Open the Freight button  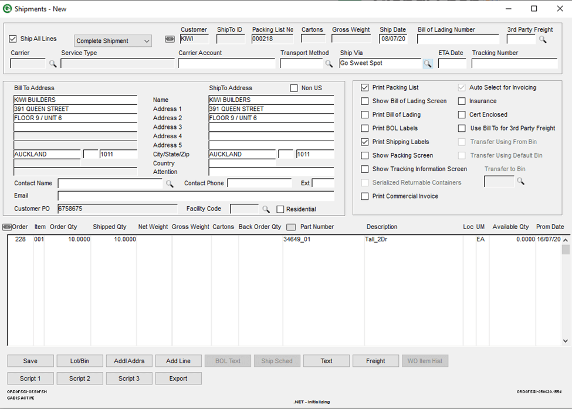tap(375, 361)
